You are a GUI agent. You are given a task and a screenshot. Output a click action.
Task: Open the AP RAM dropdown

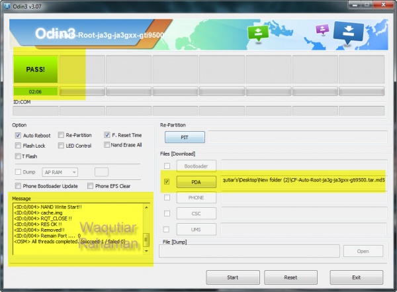[60, 172]
